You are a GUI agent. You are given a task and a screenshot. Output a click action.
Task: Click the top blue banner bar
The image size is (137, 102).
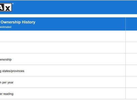pyautogui.click(x=68, y=7)
